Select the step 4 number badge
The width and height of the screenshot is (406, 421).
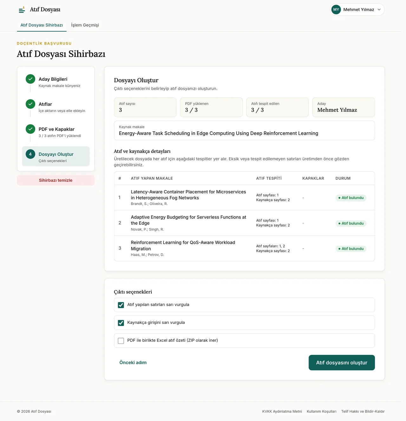click(30, 154)
